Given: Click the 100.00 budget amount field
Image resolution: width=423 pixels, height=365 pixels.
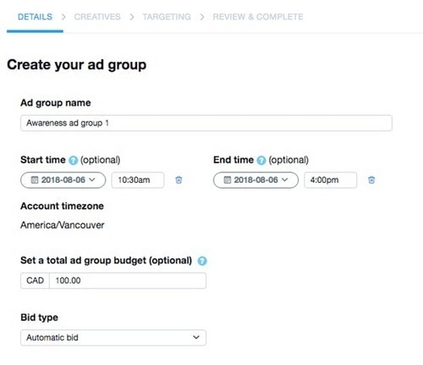Looking at the screenshot, I should click(x=128, y=280).
